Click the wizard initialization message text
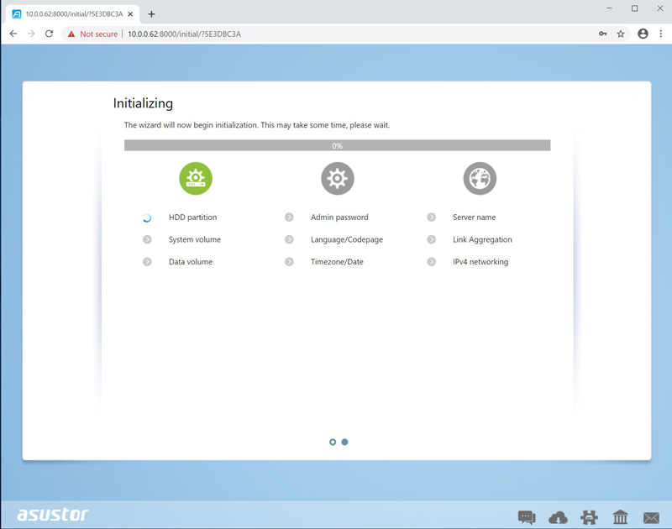Screen dimensions: 672x529 coord(257,125)
